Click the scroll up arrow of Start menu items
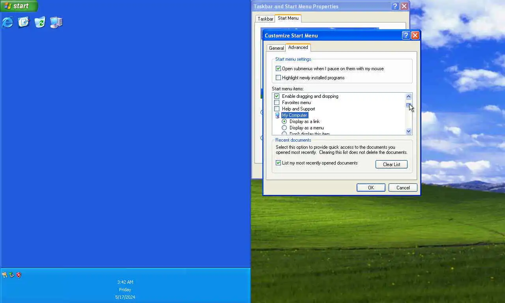505x303 pixels. tap(408, 96)
